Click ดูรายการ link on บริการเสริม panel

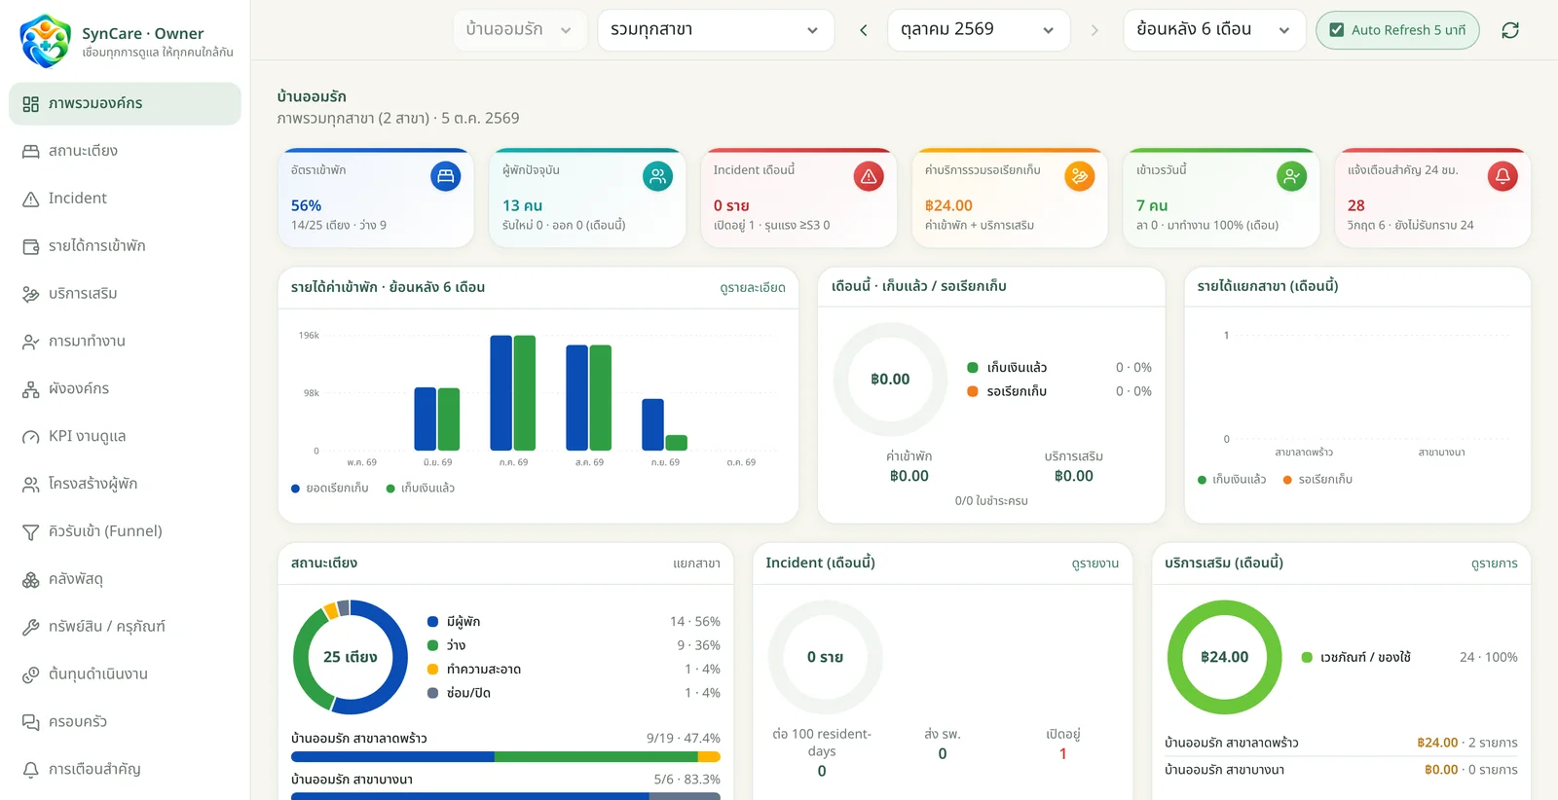coord(1495,564)
